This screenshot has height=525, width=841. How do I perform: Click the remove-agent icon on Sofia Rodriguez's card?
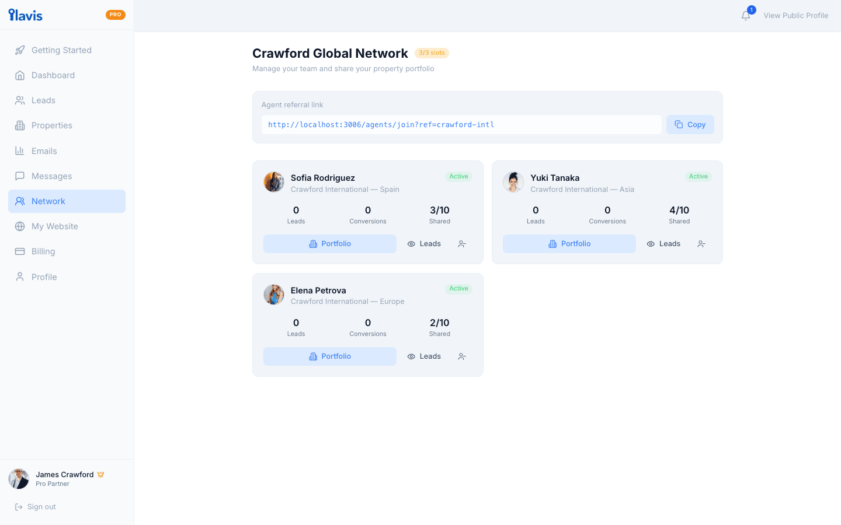(x=461, y=243)
